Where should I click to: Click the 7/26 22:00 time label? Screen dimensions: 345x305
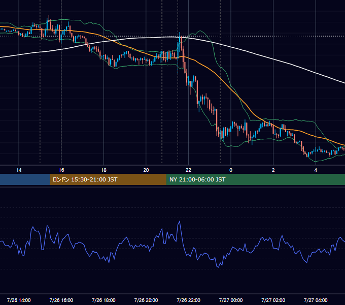189,300
